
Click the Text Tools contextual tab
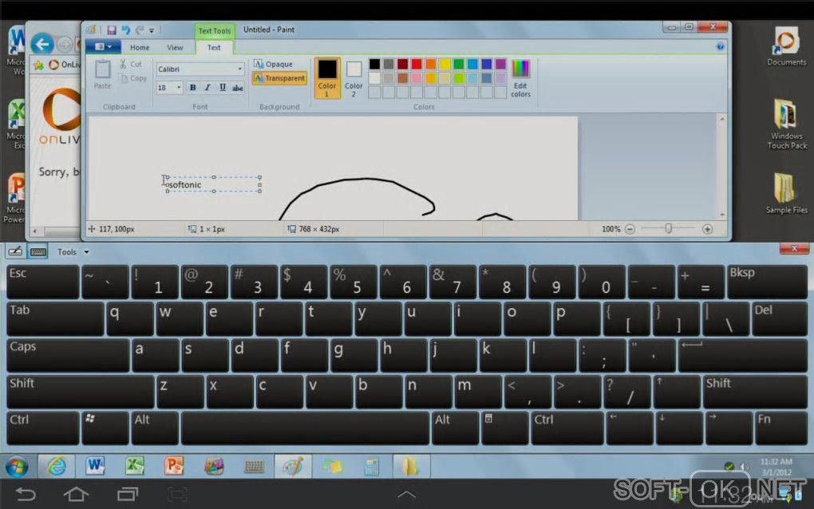(215, 30)
